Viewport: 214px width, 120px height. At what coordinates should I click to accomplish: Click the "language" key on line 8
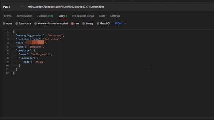pos(26,58)
